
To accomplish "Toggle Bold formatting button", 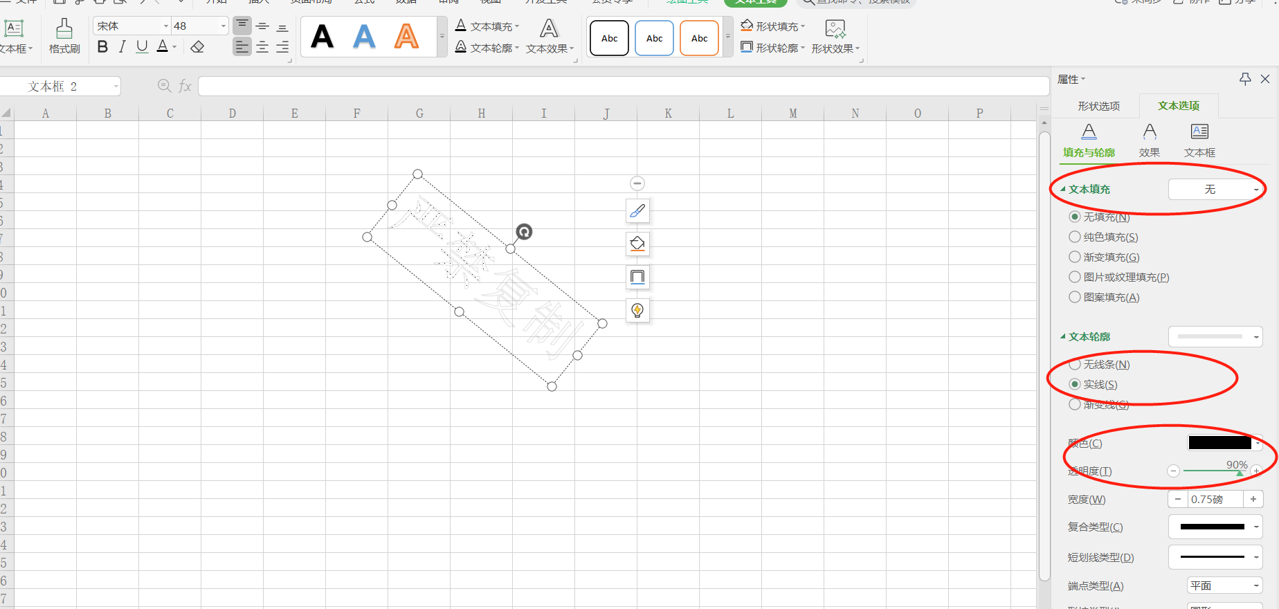I will tap(102, 47).
